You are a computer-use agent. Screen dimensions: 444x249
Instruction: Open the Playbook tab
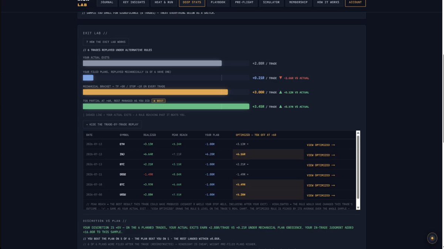(x=218, y=3)
